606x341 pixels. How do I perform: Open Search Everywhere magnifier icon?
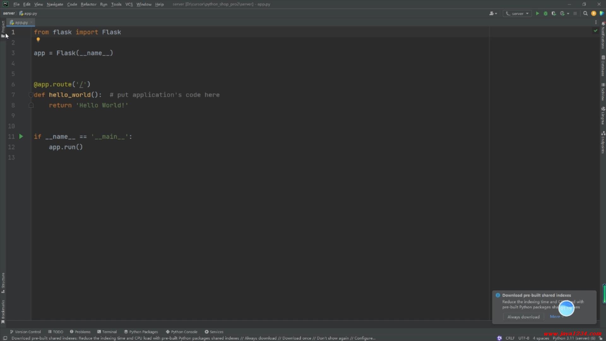click(585, 14)
